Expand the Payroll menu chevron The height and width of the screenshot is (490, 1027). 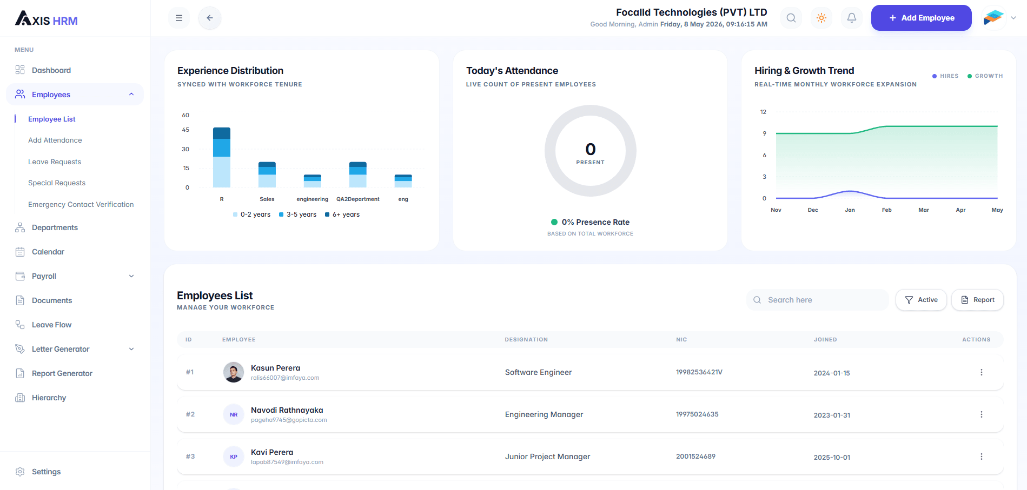[131, 276]
